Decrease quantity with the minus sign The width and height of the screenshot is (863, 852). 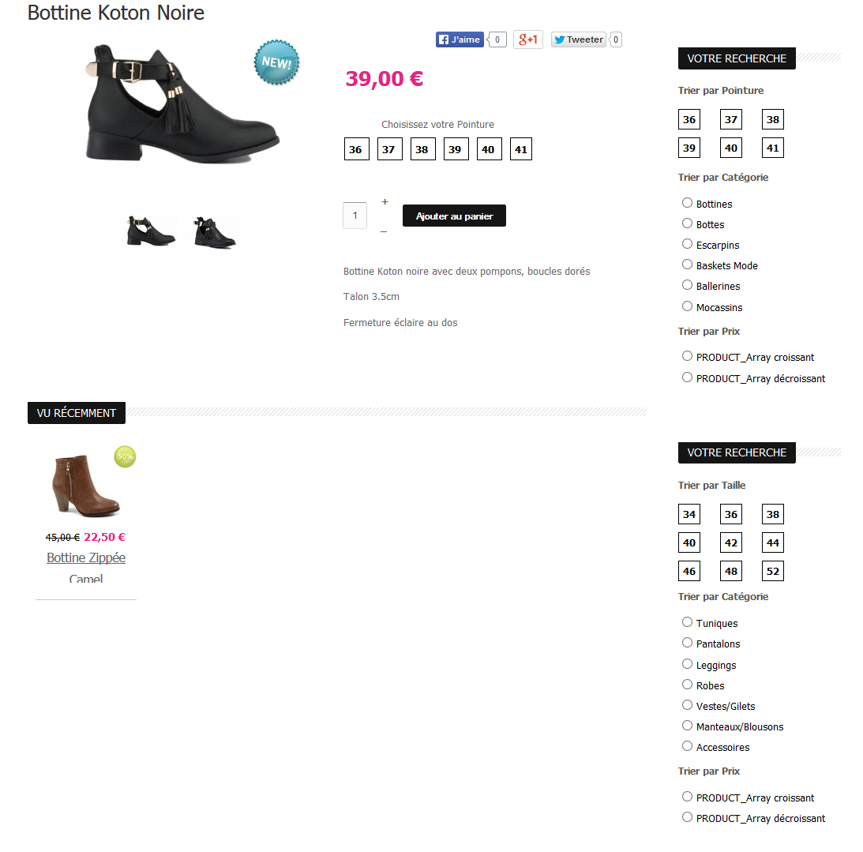tap(384, 231)
